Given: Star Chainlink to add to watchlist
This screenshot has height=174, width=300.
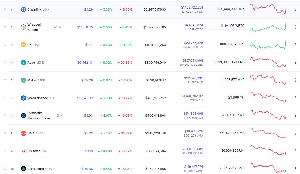Looking at the screenshot, I should coord(5,9).
